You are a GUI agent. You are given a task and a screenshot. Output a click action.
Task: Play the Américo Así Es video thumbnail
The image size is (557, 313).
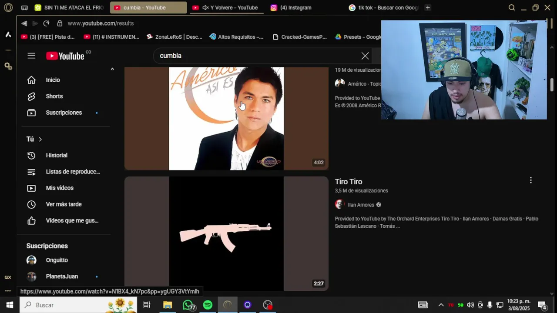point(226,118)
